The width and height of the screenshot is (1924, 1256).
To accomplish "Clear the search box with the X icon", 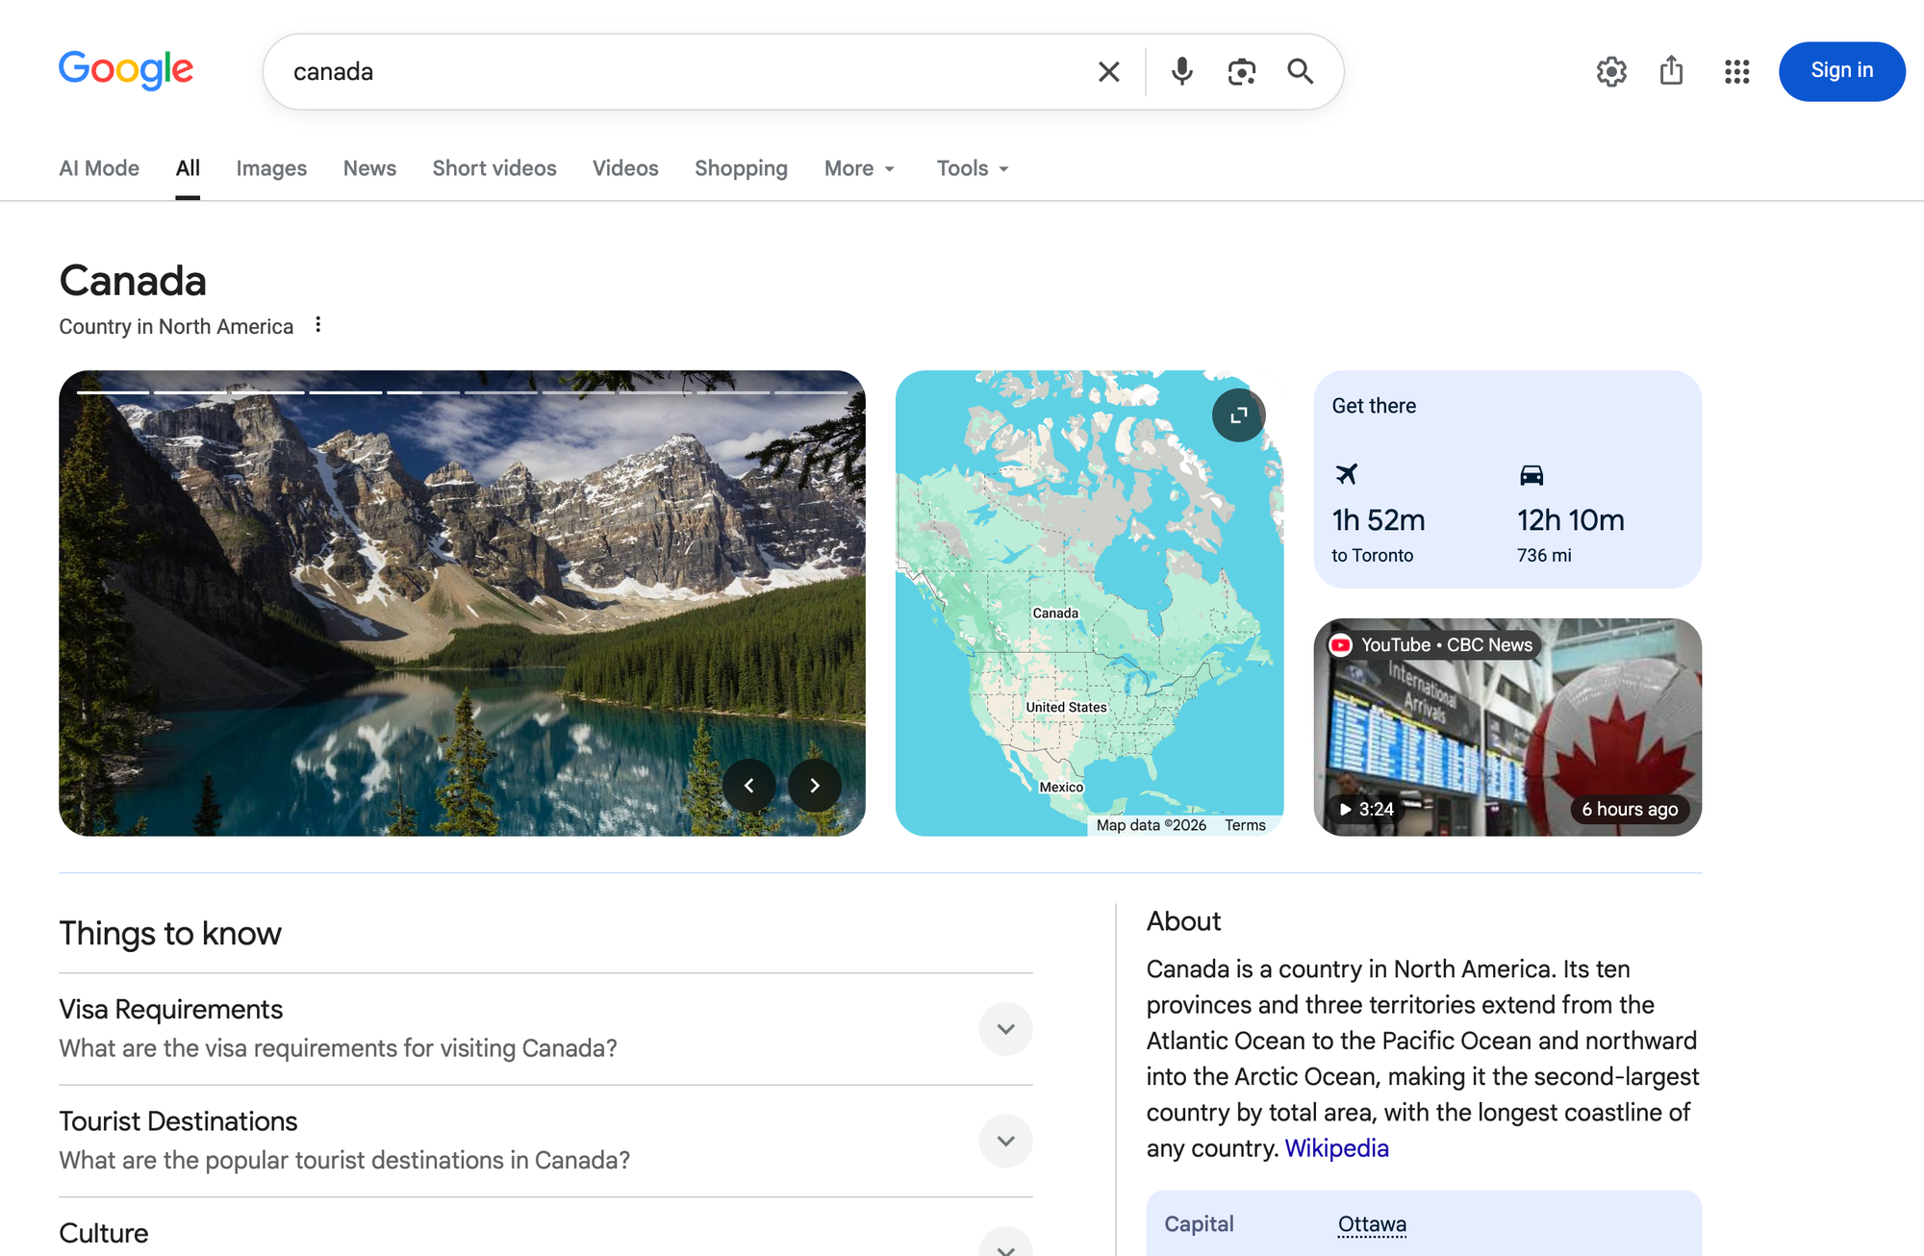I will [1108, 71].
